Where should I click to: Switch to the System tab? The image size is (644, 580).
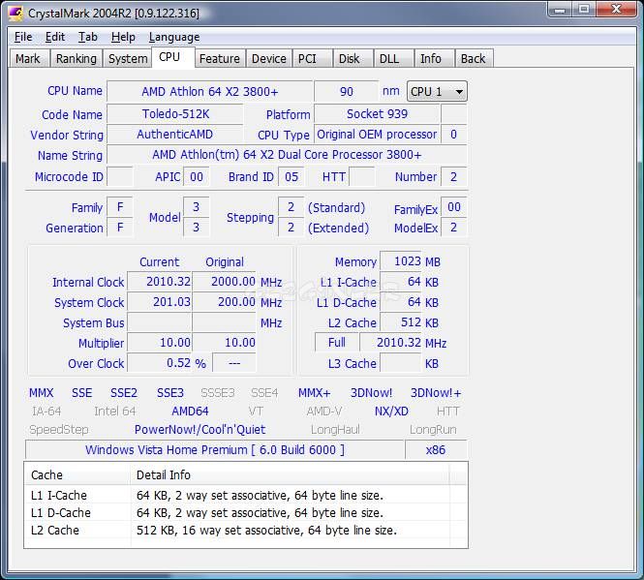point(128,58)
